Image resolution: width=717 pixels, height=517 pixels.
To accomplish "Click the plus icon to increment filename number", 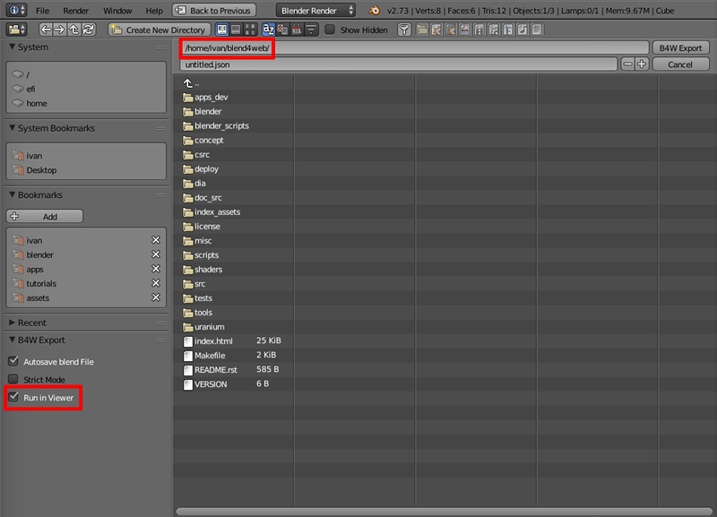I will [x=642, y=65].
